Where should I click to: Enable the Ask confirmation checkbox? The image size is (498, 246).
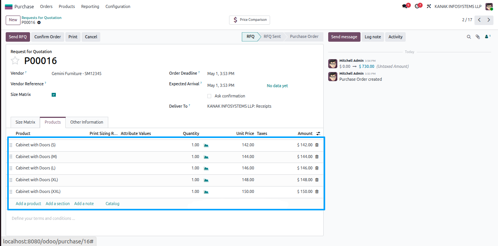click(209, 96)
